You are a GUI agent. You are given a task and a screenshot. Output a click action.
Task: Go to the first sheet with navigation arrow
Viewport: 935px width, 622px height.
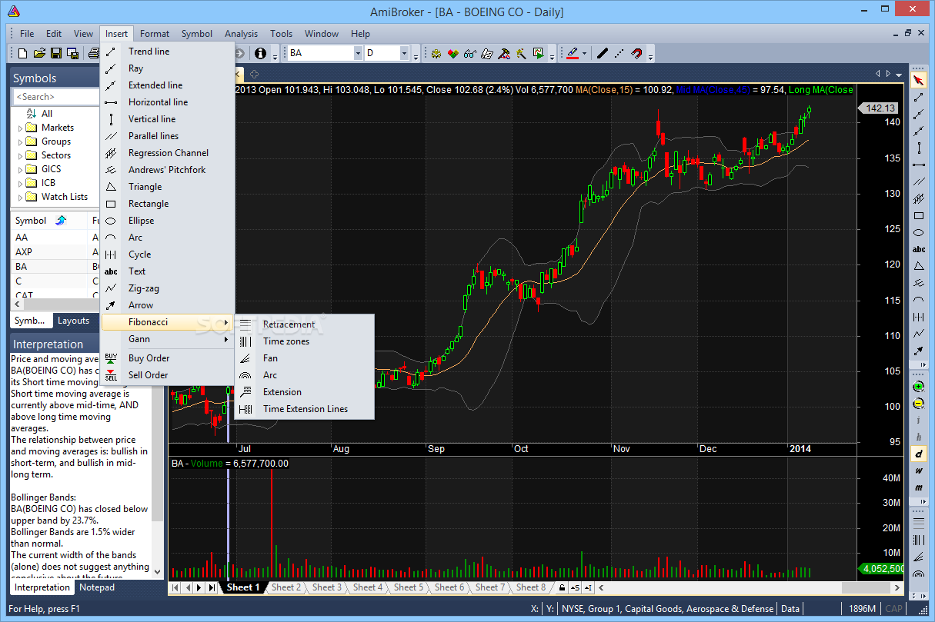point(175,587)
